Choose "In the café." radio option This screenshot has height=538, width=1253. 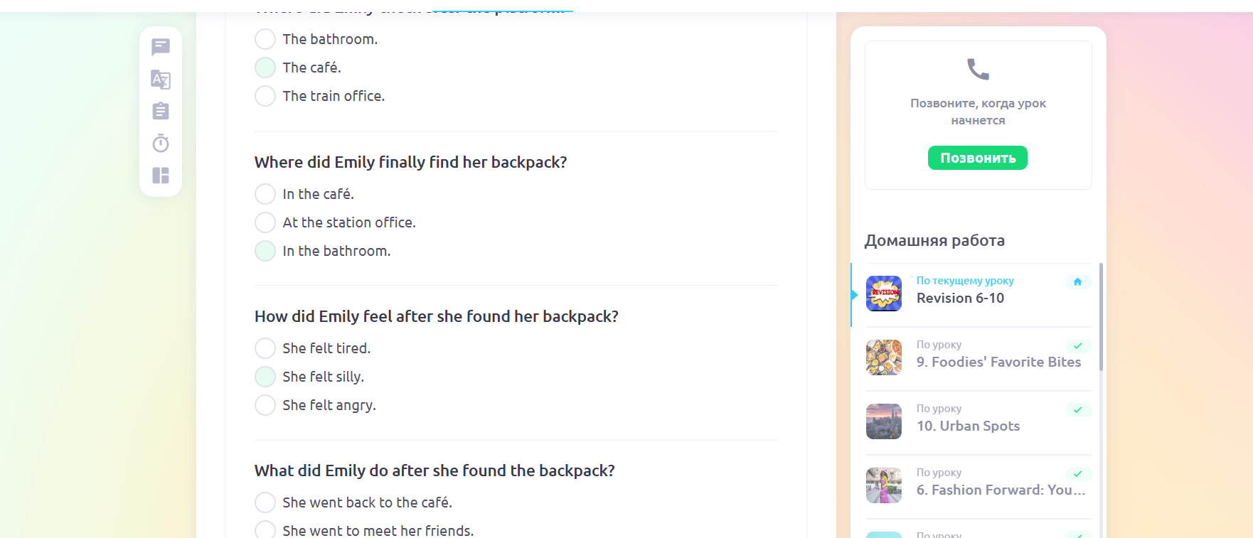pos(265,194)
